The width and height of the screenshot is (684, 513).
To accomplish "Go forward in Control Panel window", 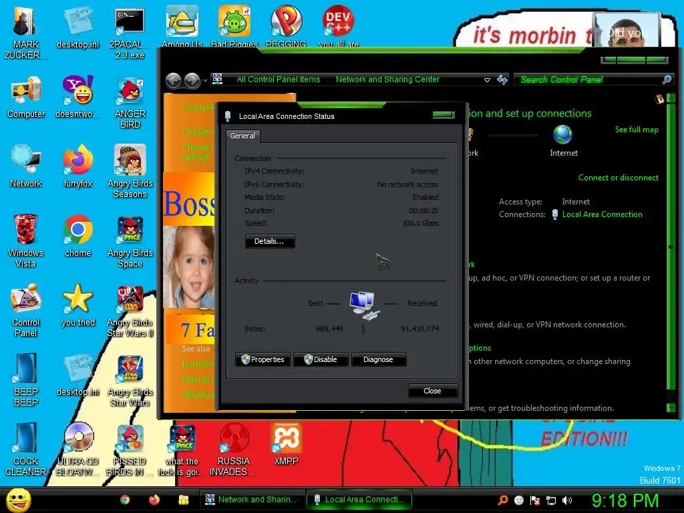I will coord(192,80).
